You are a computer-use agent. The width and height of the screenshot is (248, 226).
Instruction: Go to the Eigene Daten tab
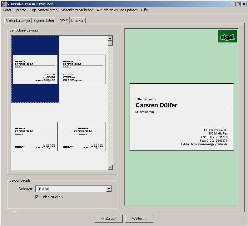tap(44, 21)
